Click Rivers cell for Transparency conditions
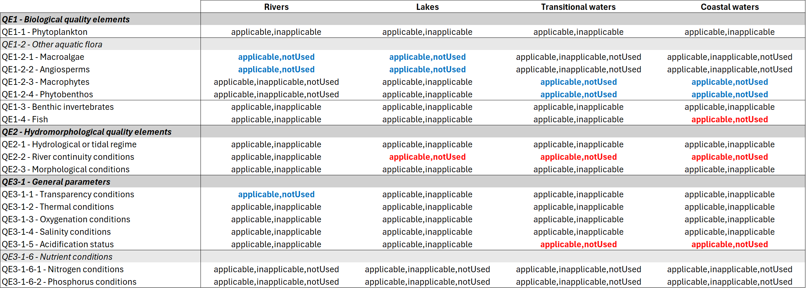 click(x=276, y=194)
